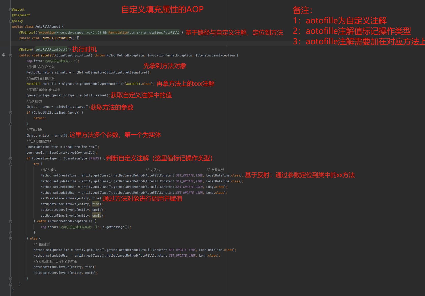
Task: Click the fold icon beside the @Aspect annotation
Action: [11, 9]
